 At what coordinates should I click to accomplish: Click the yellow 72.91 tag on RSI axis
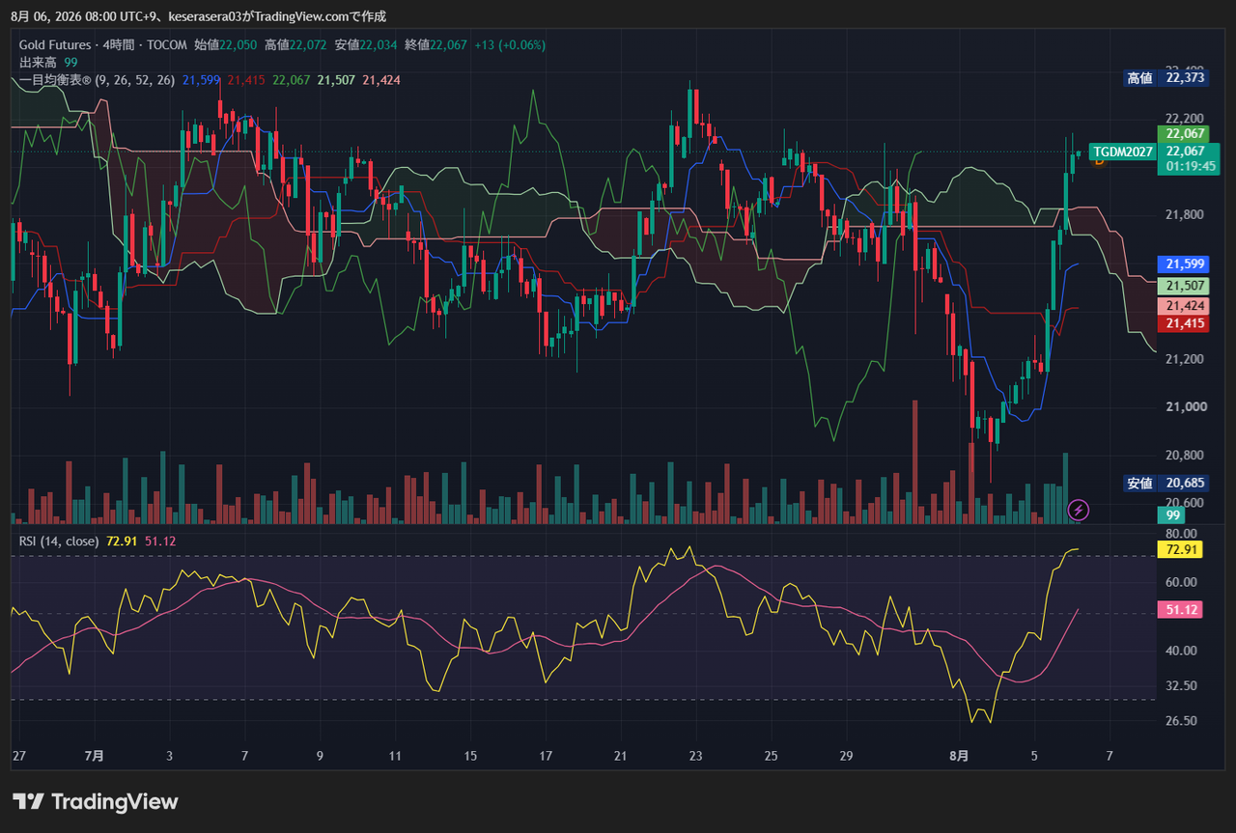[1180, 549]
